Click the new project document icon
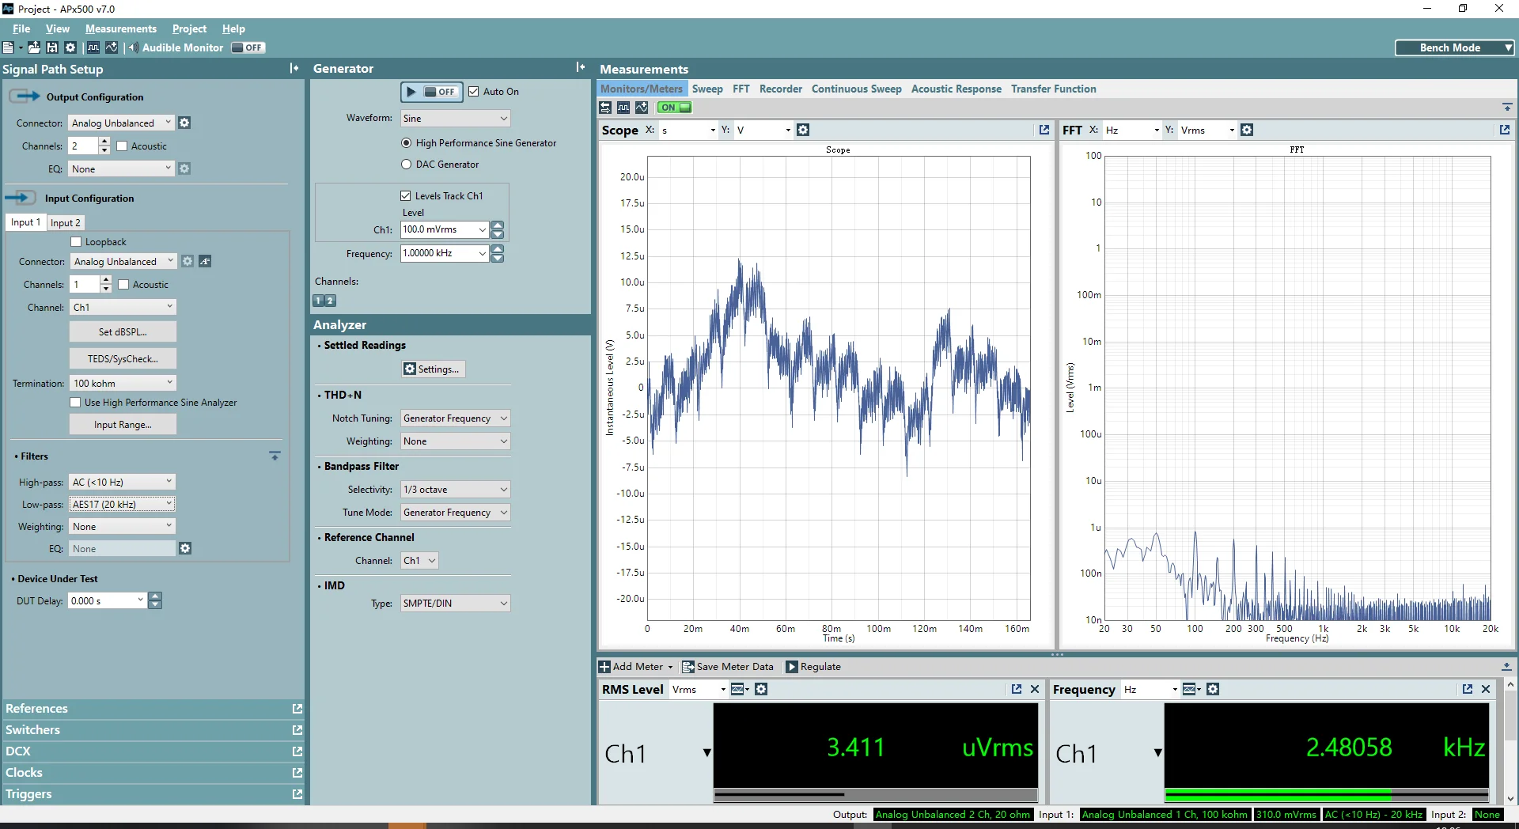Image resolution: width=1519 pixels, height=829 pixels. [8, 47]
